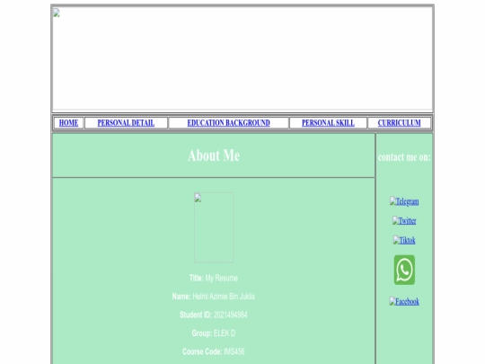
Task: Click the Student ID 2021494984 text
Action: click(214, 315)
